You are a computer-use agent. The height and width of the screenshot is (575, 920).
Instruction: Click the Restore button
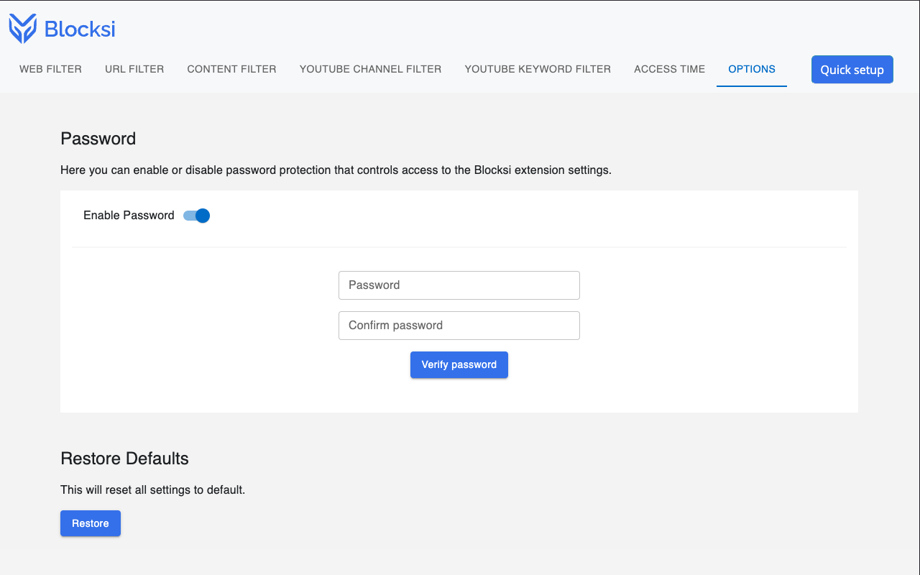tap(91, 523)
